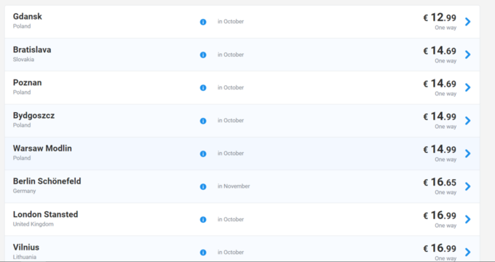Select the Bratislava destination name

click(x=32, y=49)
